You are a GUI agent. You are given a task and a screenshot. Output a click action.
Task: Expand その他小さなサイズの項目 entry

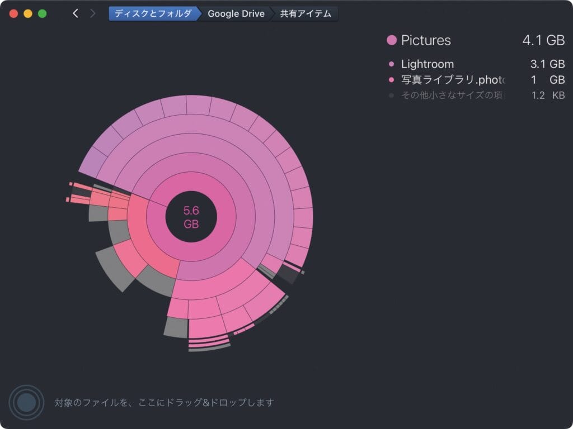[x=453, y=96]
